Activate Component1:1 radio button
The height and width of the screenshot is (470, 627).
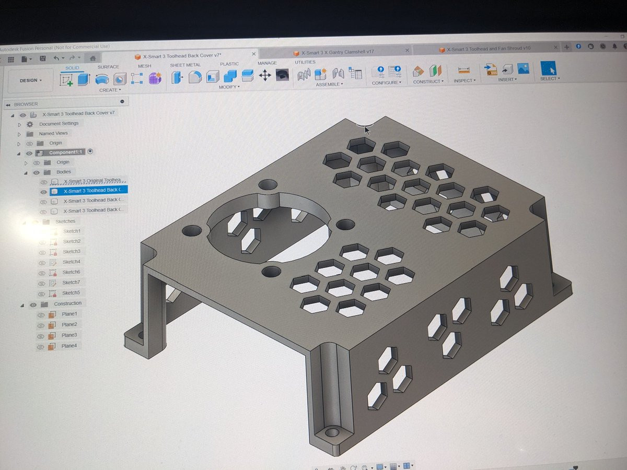click(90, 151)
